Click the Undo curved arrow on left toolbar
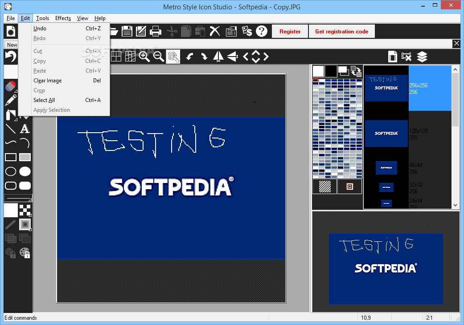464x325 pixels. pos(11,57)
